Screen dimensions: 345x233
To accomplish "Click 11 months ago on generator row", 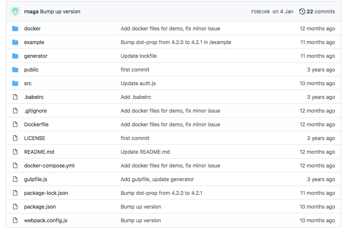I will coord(318,56).
